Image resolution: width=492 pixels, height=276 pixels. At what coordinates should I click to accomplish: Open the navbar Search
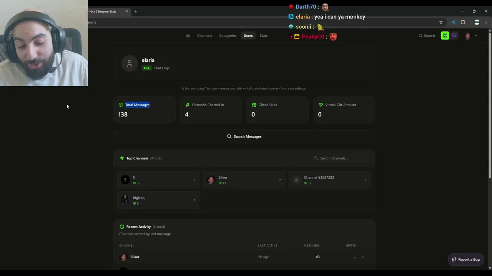[427, 36]
